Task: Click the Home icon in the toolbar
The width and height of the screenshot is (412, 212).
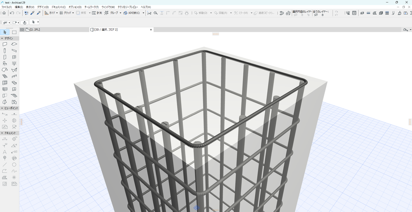Action: click(4, 13)
